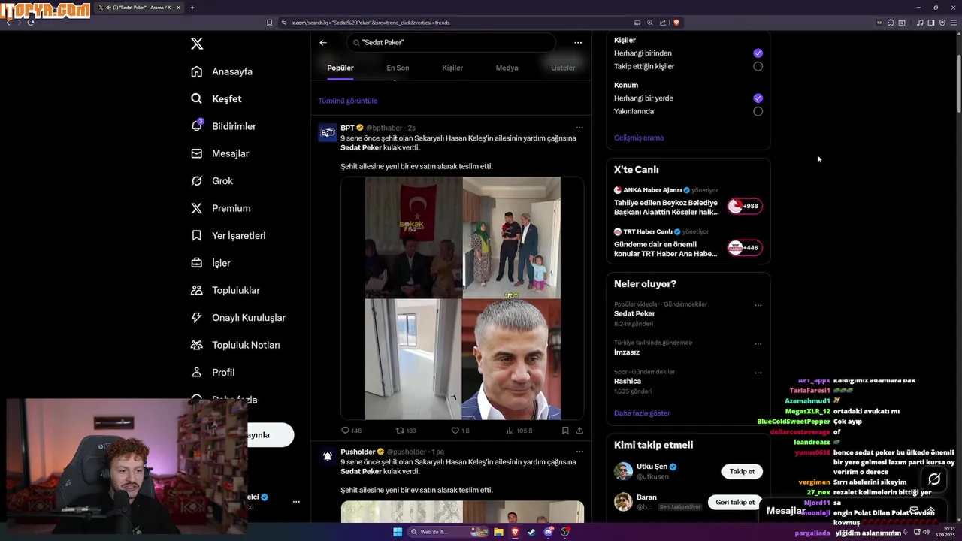
Task: Open Keşfet from the sidebar
Action: point(216,98)
